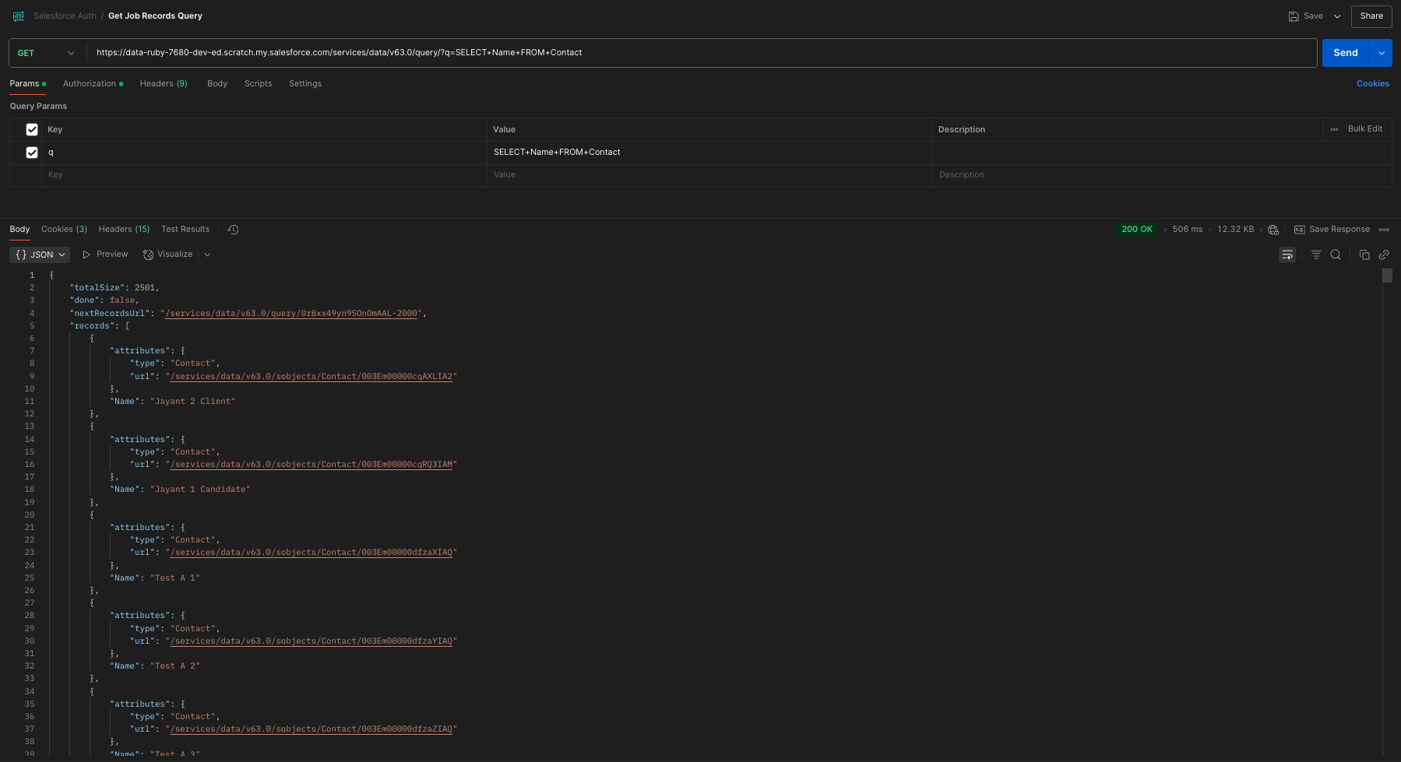Click the response body vertical scrollbar
1401x762 pixels.
(1387, 276)
